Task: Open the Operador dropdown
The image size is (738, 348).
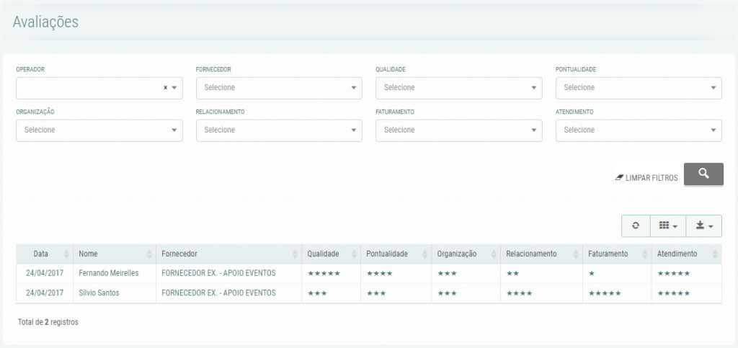Action: pos(99,88)
